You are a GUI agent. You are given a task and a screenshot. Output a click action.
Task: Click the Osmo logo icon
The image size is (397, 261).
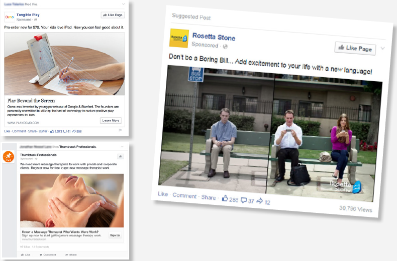point(10,17)
